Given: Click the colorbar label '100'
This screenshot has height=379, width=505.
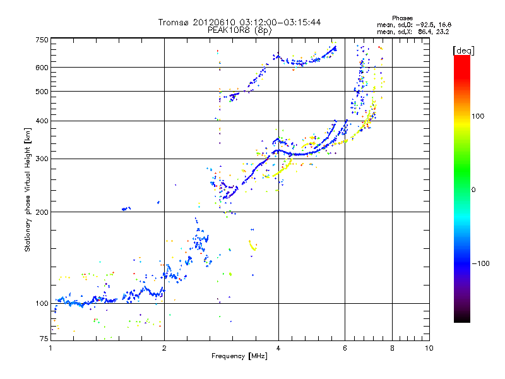Looking at the screenshot, I should point(478,116).
